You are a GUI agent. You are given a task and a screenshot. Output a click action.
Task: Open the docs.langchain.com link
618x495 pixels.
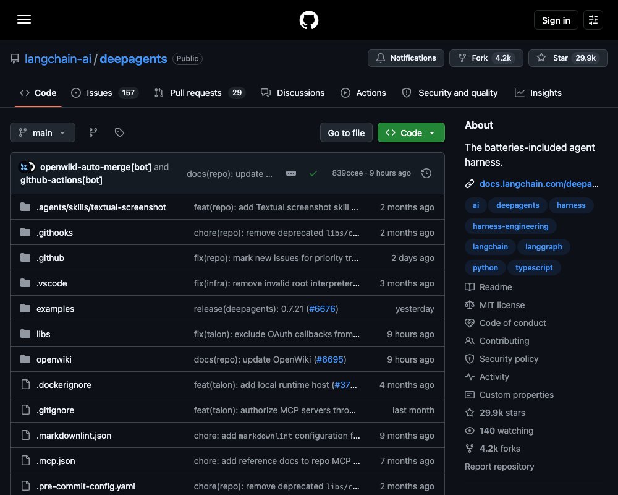point(539,184)
